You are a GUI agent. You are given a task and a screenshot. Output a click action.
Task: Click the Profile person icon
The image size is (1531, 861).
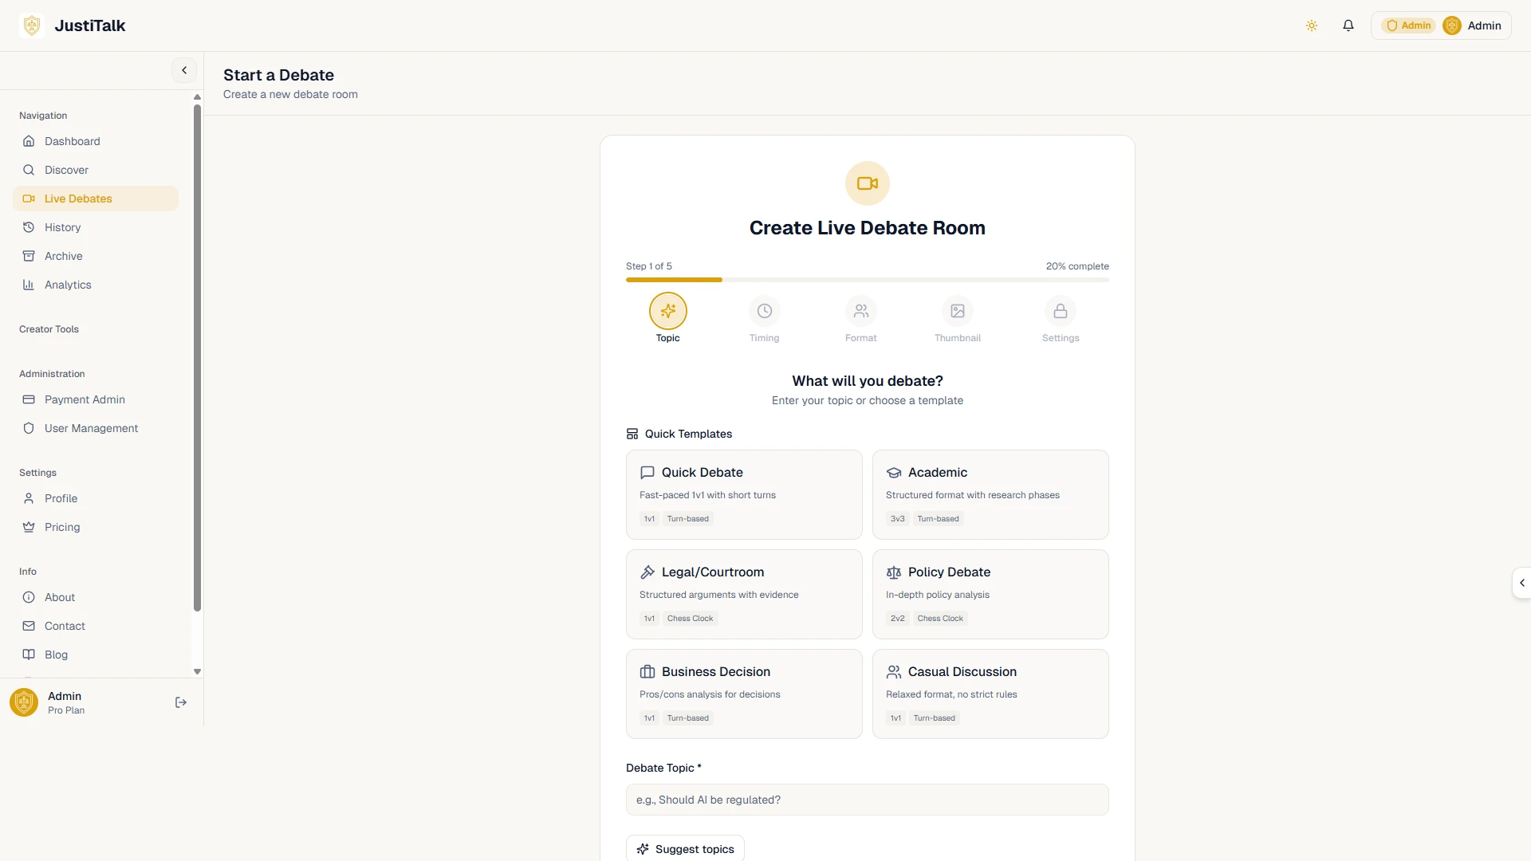29,498
